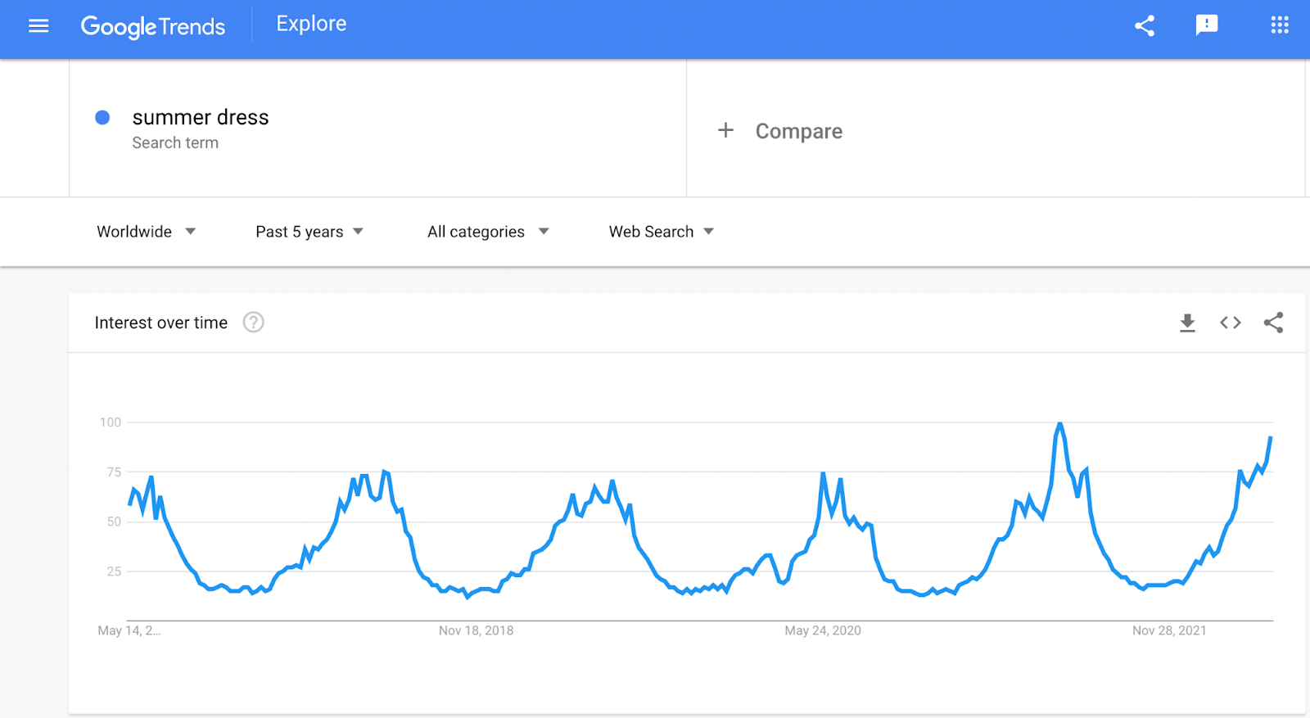This screenshot has width=1310, height=718.
Task: Open the Google apps grid
Action: tap(1280, 25)
